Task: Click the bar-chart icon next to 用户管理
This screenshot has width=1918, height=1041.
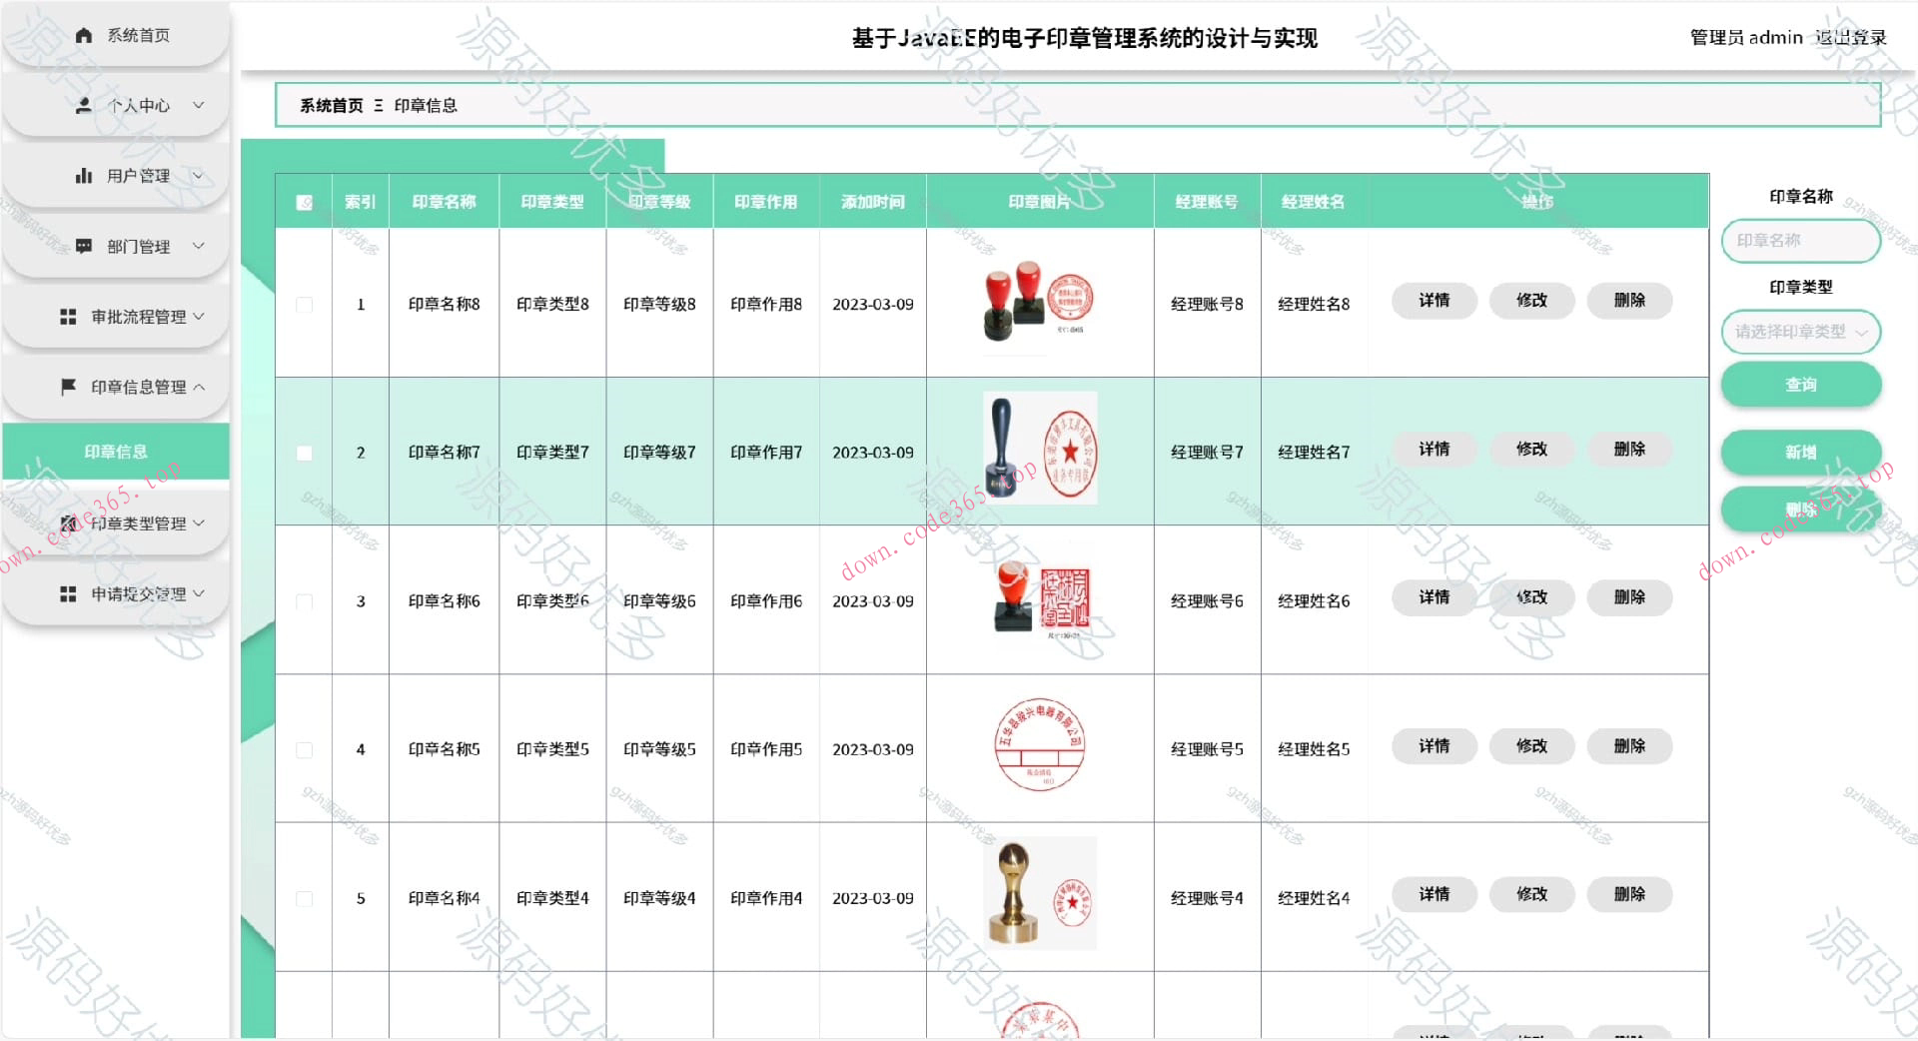Action: [84, 175]
